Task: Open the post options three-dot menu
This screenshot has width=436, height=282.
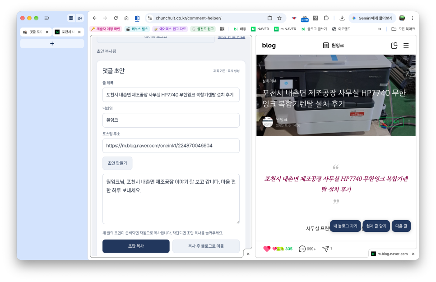Action: [409, 122]
